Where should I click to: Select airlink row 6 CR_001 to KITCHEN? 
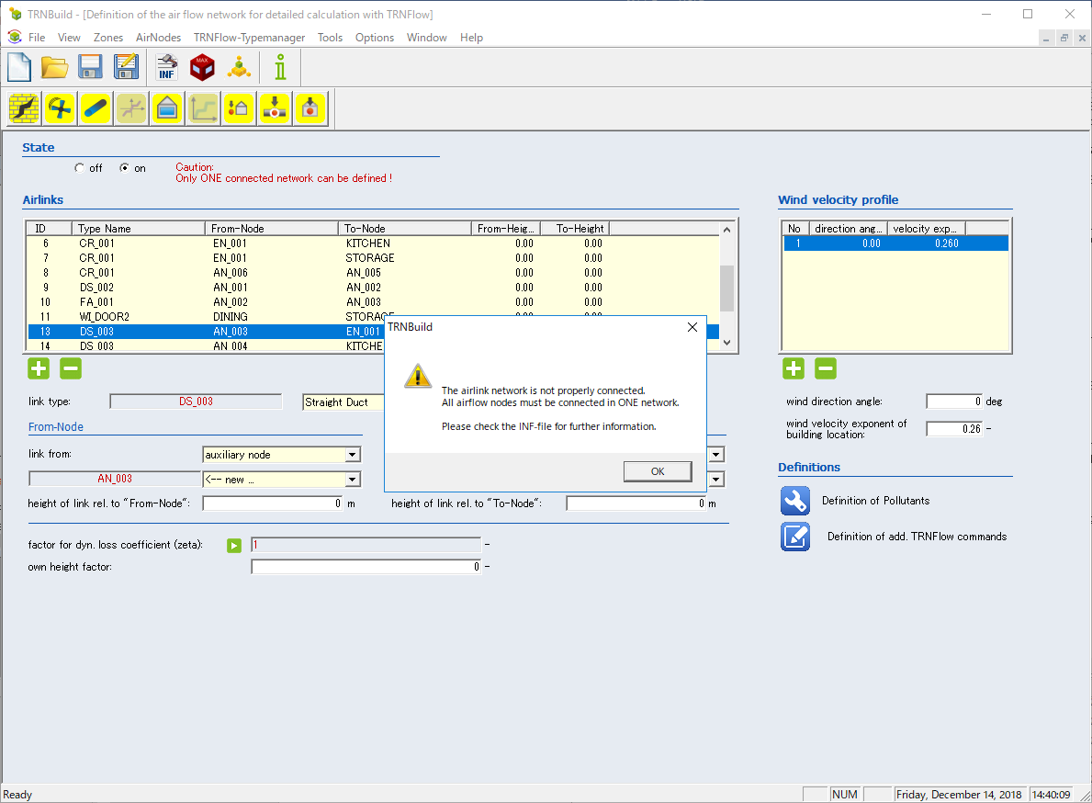tap(373, 243)
